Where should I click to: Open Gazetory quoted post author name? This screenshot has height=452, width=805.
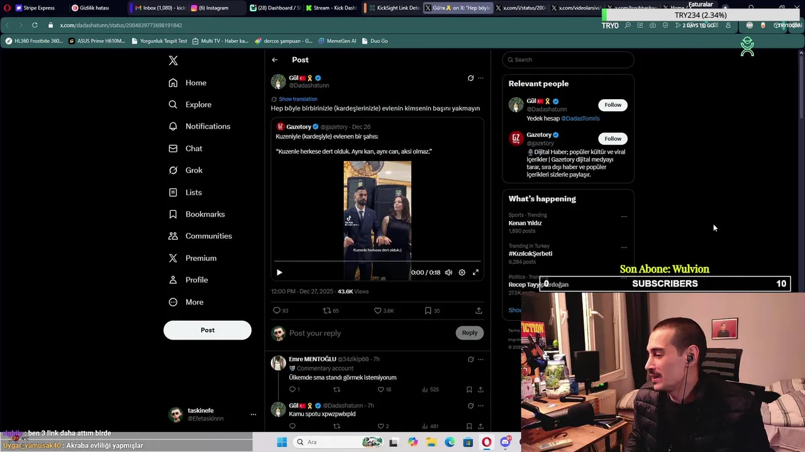[299, 127]
